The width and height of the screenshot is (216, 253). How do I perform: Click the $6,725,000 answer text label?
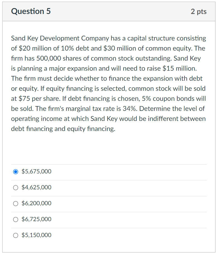(36, 219)
